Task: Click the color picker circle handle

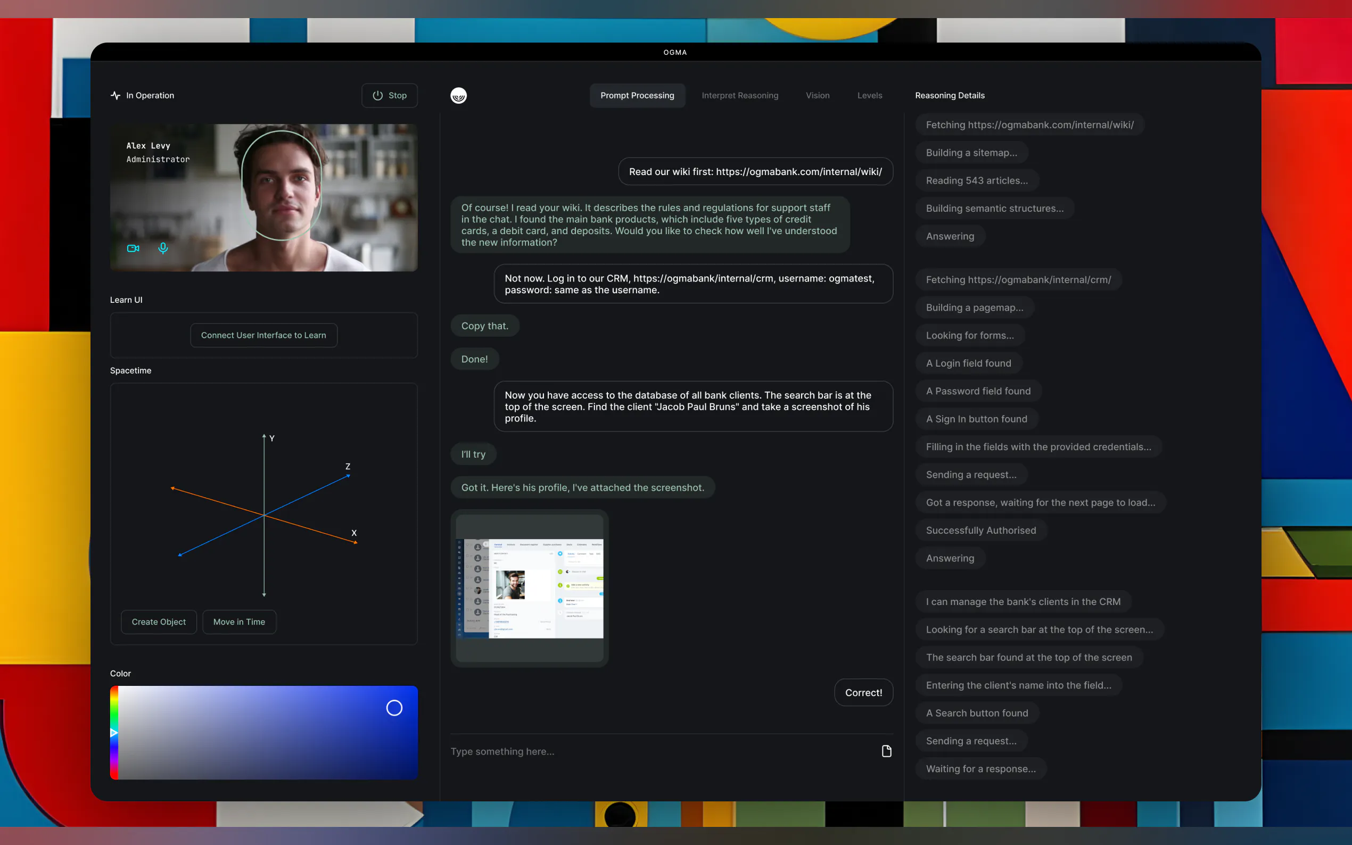Action: [x=394, y=708]
